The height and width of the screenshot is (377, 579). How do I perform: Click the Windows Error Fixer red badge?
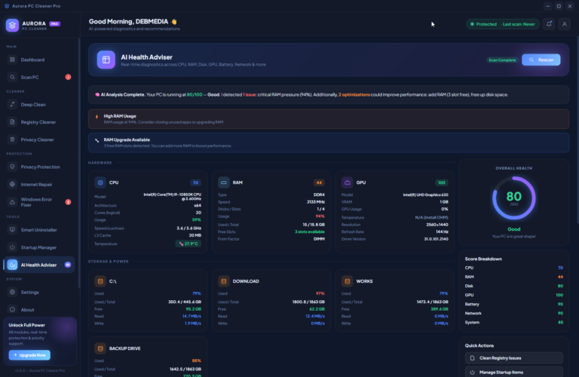click(x=69, y=202)
